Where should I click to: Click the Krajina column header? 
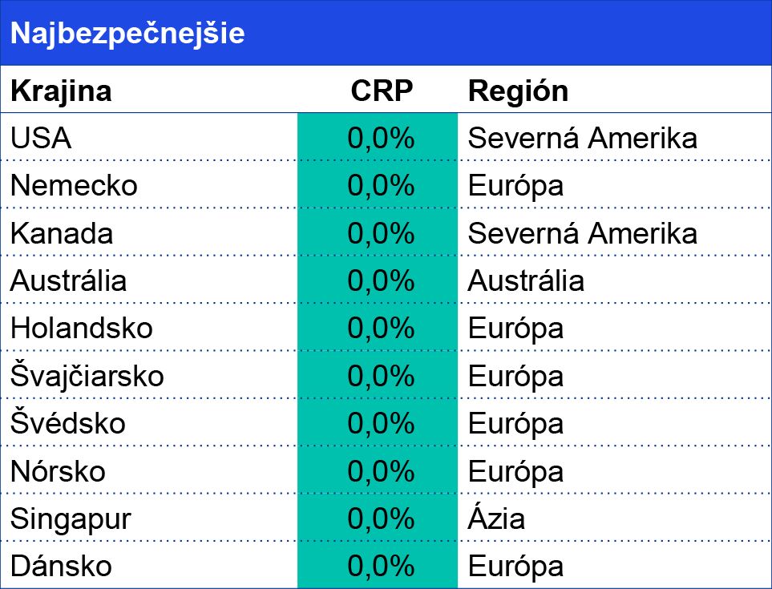[61, 91]
